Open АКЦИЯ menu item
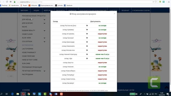Screen dimensions: 171x96 (36, 10)
